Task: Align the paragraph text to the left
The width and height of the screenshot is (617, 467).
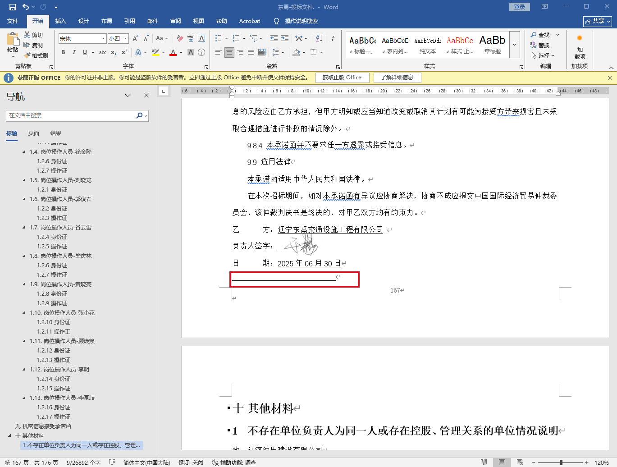Action: [x=219, y=52]
